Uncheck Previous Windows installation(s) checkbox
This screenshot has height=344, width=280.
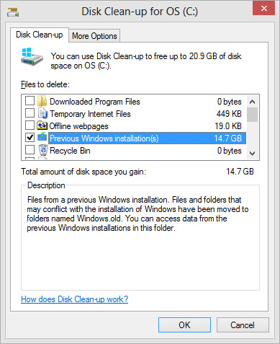[x=30, y=137]
